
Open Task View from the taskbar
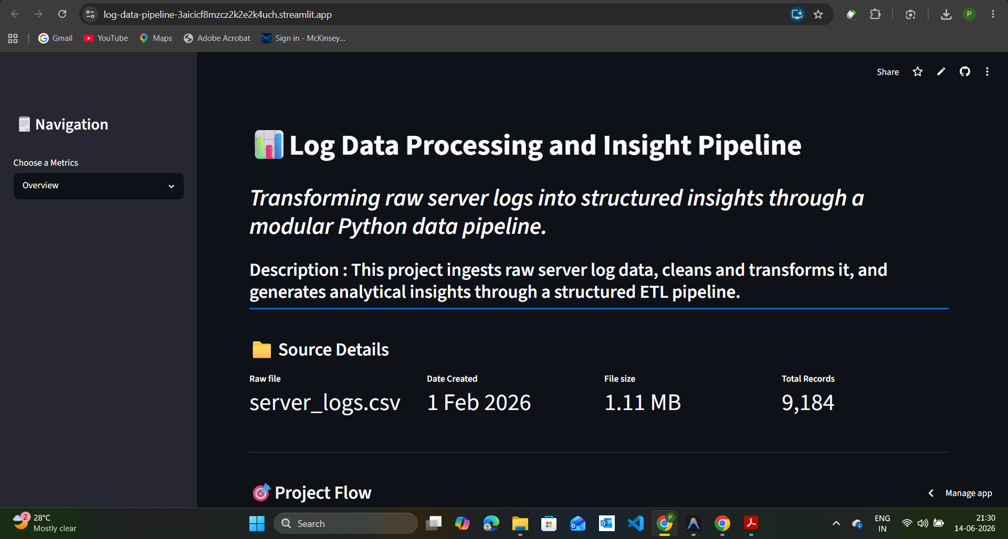coord(434,523)
